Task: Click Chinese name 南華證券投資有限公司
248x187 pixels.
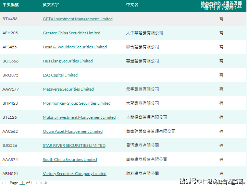Action: coord(147,160)
